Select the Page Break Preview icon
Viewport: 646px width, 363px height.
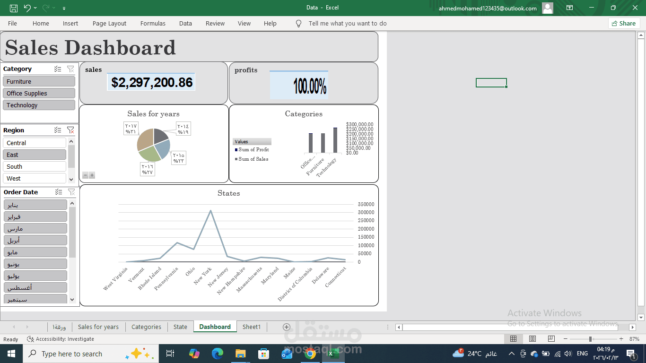(x=551, y=339)
